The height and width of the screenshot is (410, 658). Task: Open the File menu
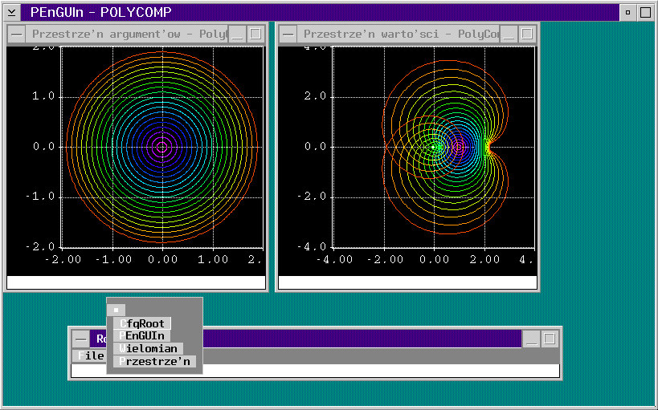[89, 355]
